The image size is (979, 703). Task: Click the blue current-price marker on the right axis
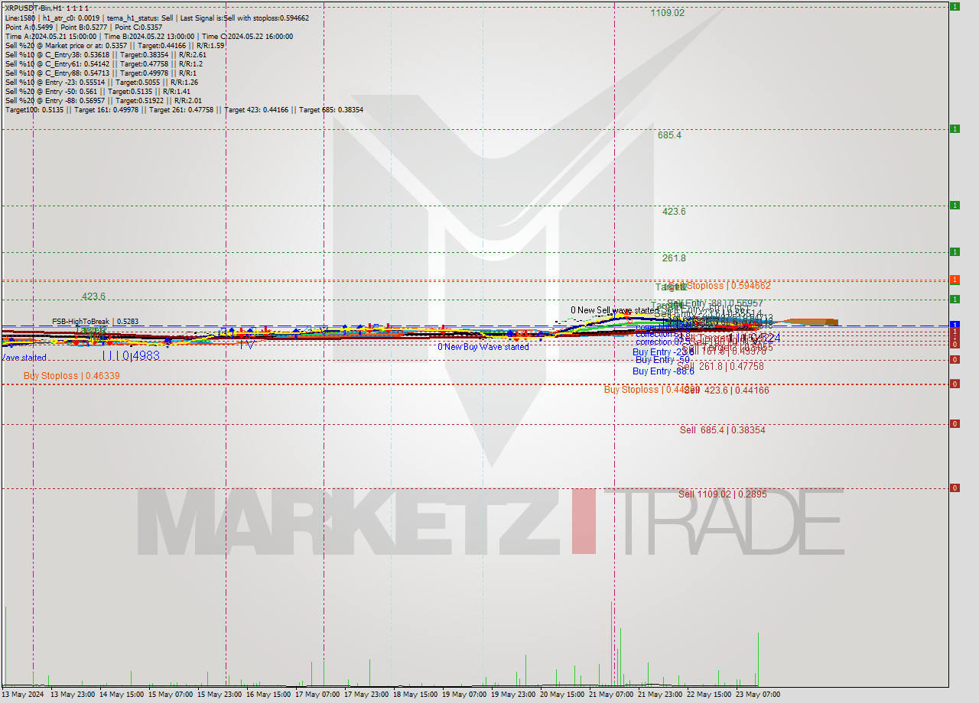click(955, 325)
